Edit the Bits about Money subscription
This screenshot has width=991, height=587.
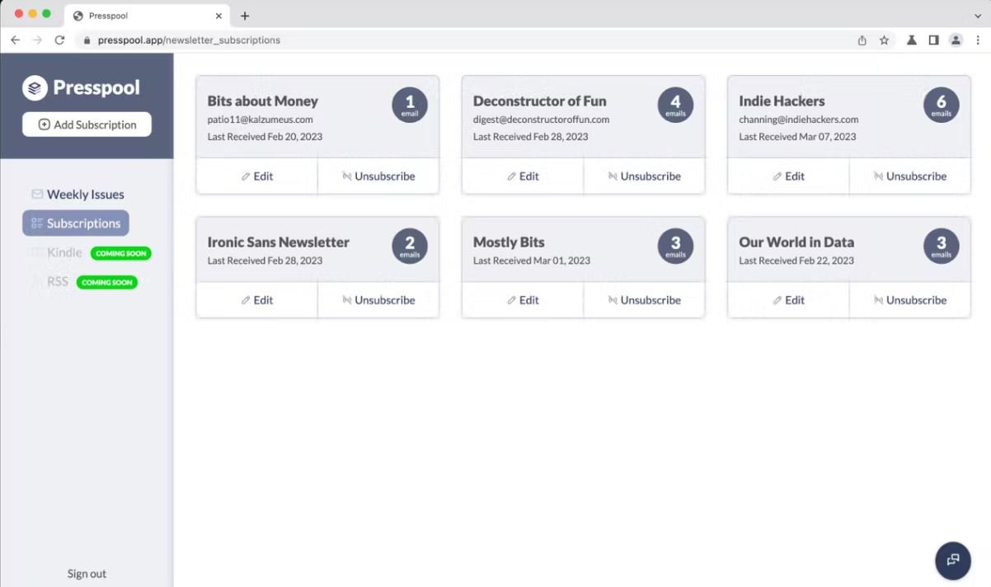coord(256,176)
